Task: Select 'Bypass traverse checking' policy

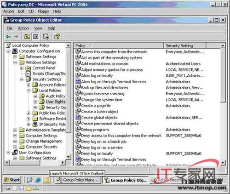Action: 103,94
